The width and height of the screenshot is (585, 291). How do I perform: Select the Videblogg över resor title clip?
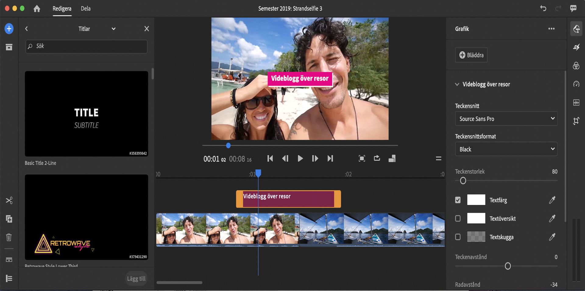[288, 199]
